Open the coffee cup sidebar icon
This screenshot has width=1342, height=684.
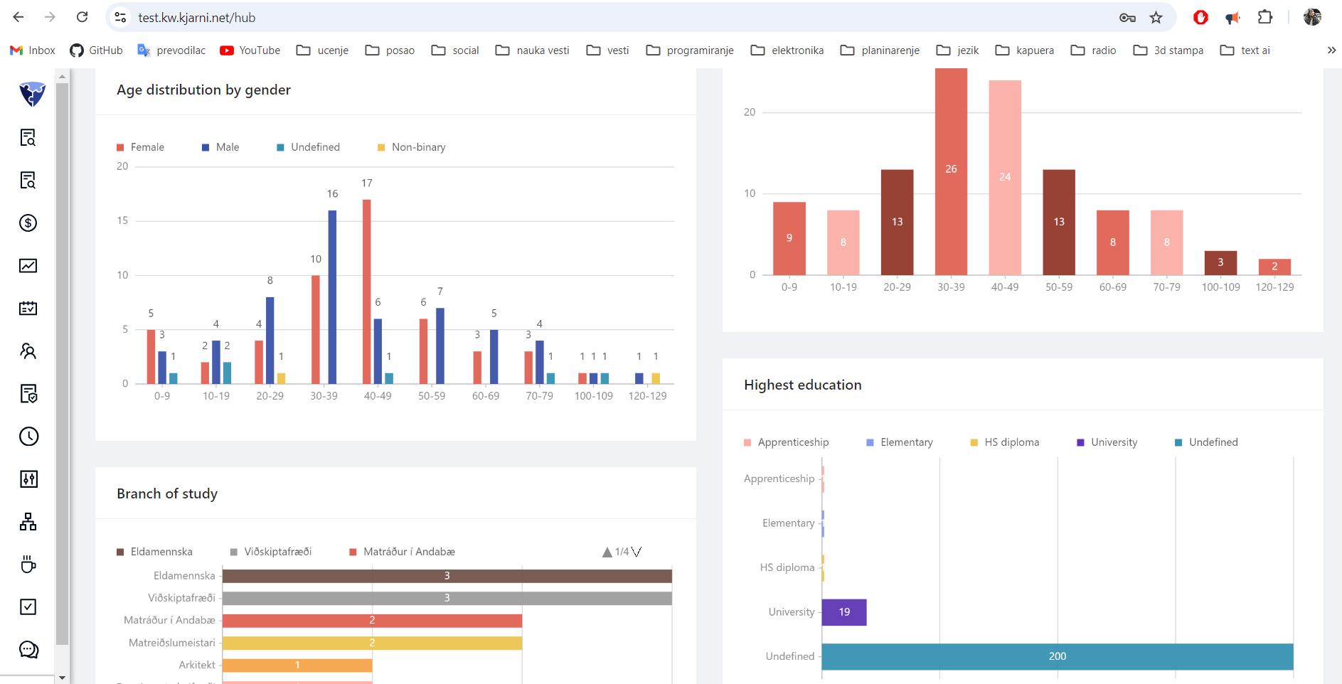[28, 564]
